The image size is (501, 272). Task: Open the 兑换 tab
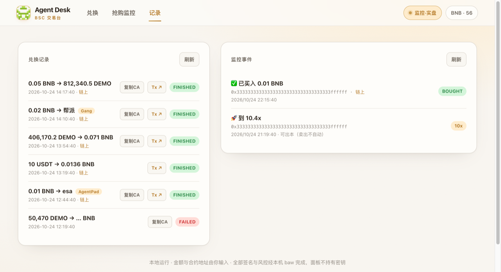coord(92,13)
